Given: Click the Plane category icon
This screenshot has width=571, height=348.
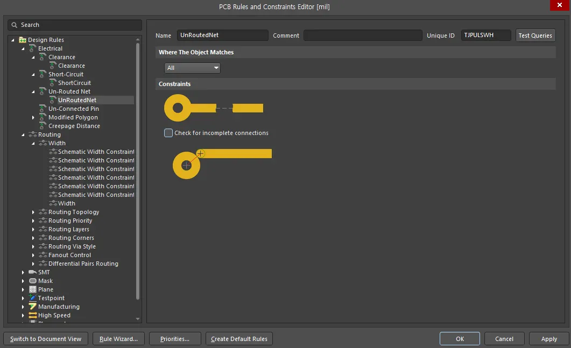Looking at the screenshot, I should point(33,290).
